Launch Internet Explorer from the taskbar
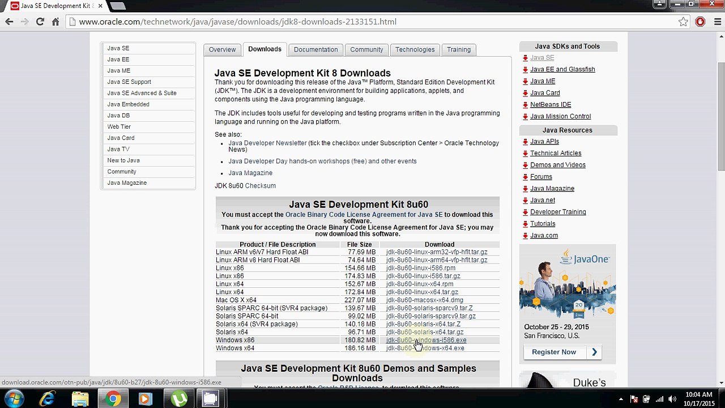725x408 pixels. click(47, 399)
